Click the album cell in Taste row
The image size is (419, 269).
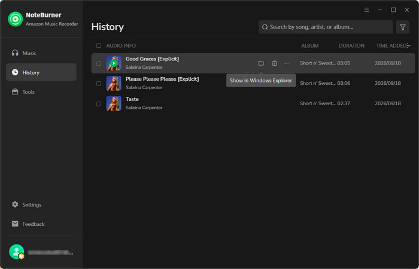click(318, 103)
